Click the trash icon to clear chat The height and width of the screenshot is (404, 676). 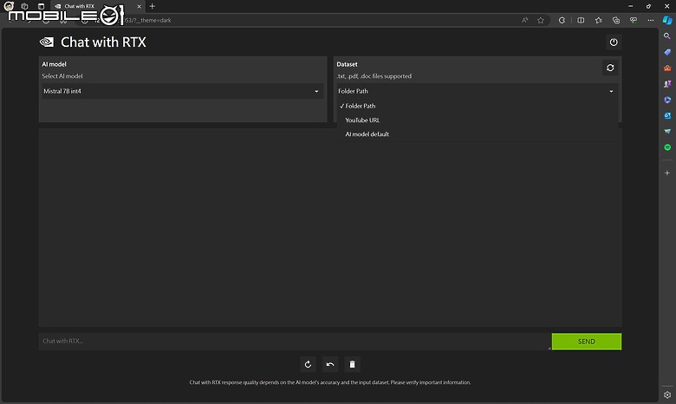[352, 364]
